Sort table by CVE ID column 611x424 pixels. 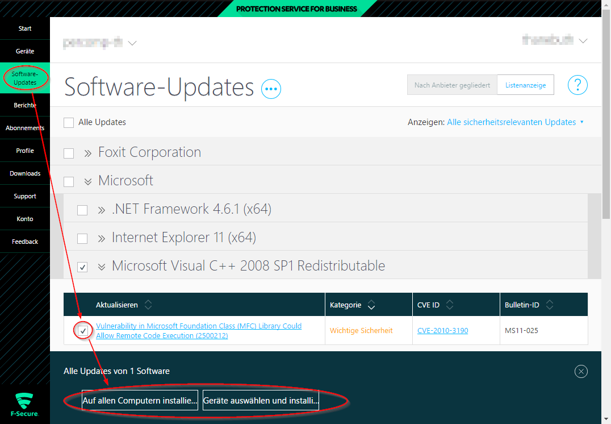pos(450,305)
